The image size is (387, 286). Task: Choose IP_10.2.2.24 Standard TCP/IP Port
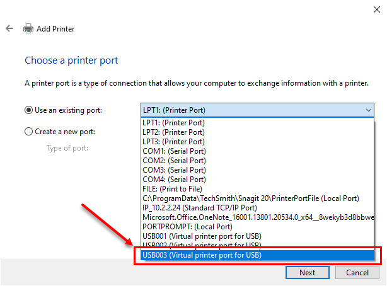pyautogui.click(x=257, y=208)
